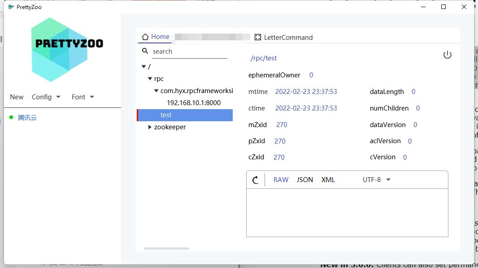
Task: Click the mZxid value 270
Action: click(x=282, y=125)
